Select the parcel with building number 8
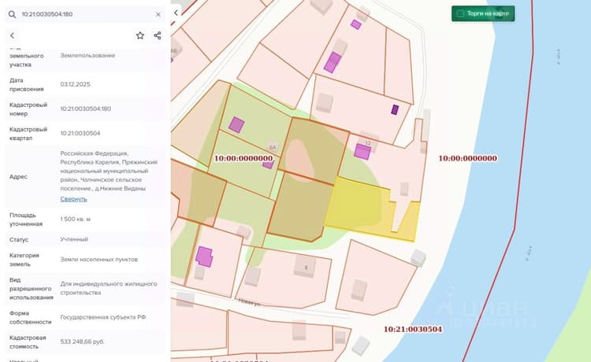This screenshot has width=591, height=362. (285, 278)
